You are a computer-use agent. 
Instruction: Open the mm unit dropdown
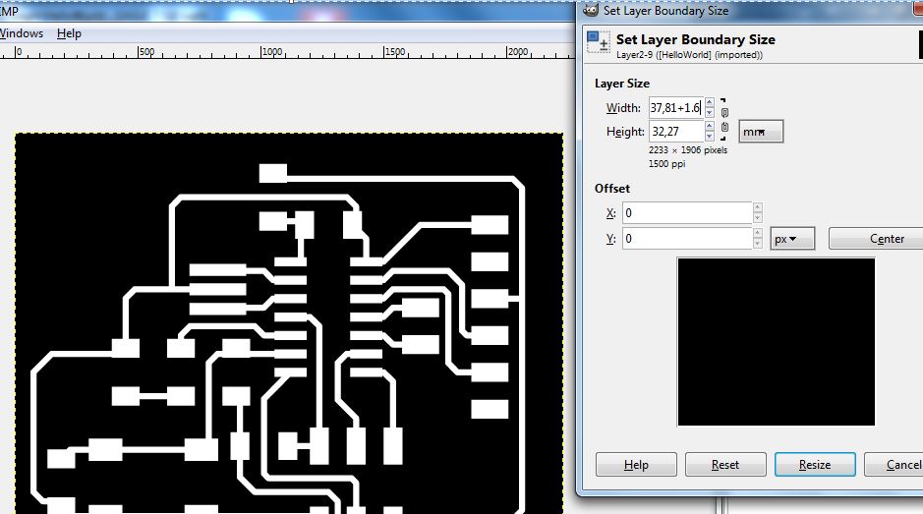(x=761, y=132)
